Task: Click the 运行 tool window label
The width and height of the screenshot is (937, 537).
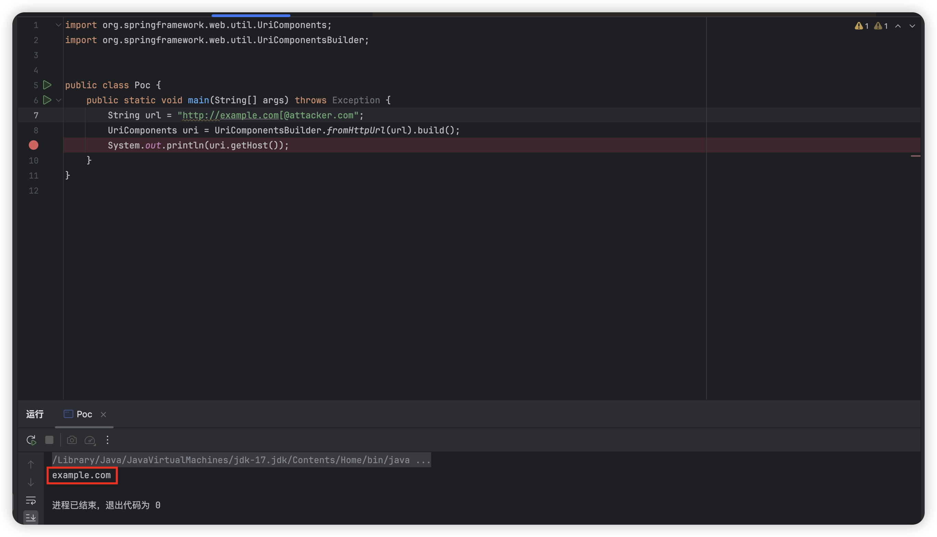Action: click(x=35, y=414)
